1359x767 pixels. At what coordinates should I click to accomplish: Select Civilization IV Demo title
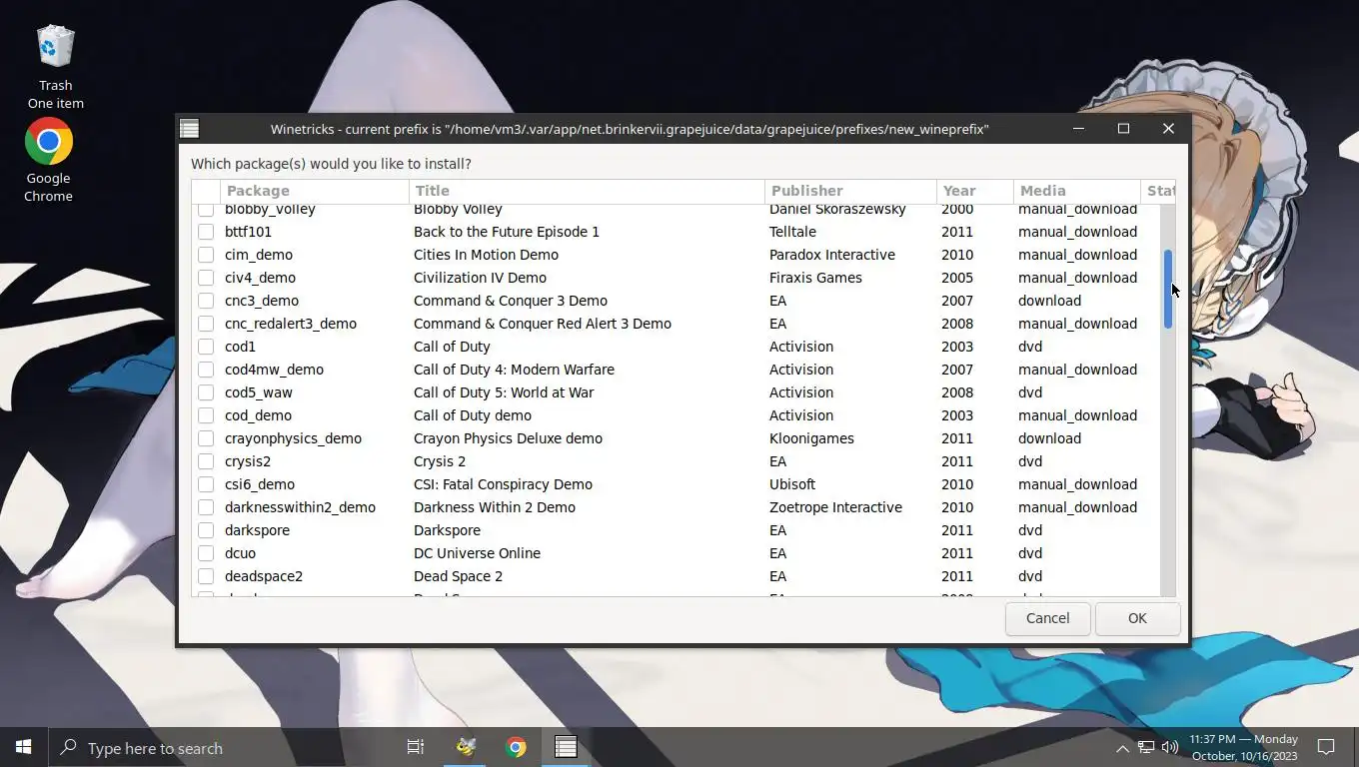[480, 278]
